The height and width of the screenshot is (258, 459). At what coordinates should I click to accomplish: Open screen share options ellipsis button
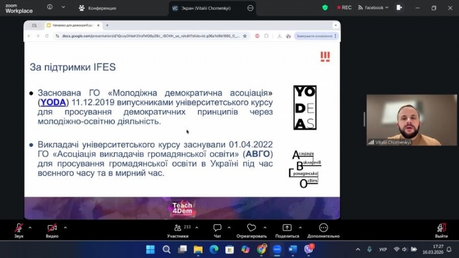point(250,8)
